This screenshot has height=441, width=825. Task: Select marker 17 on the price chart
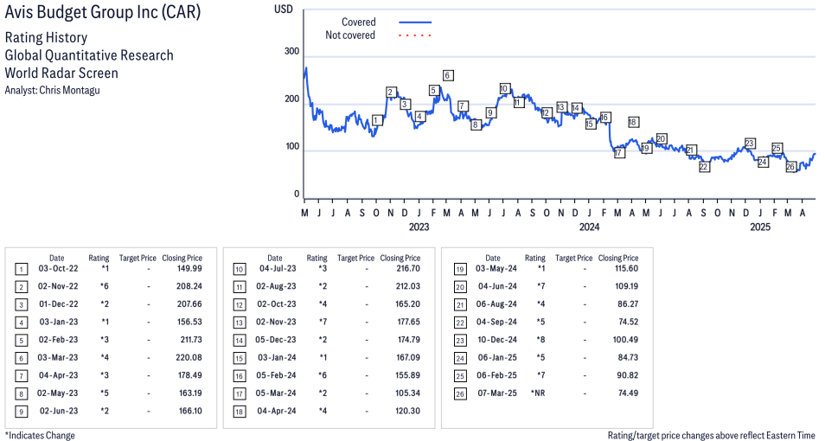pyautogui.click(x=619, y=152)
